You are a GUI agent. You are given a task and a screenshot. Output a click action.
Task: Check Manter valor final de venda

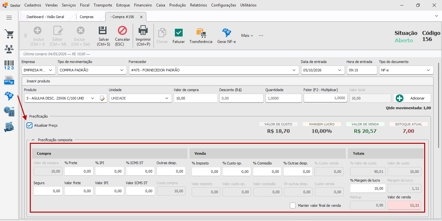(x=293, y=205)
